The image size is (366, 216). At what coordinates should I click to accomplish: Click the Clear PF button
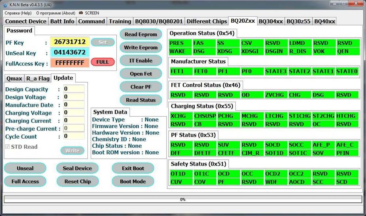click(141, 87)
